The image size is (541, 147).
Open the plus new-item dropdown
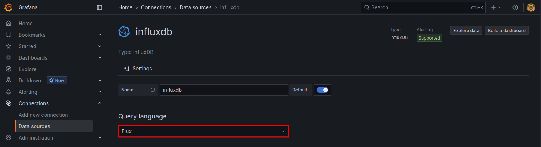(x=496, y=7)
